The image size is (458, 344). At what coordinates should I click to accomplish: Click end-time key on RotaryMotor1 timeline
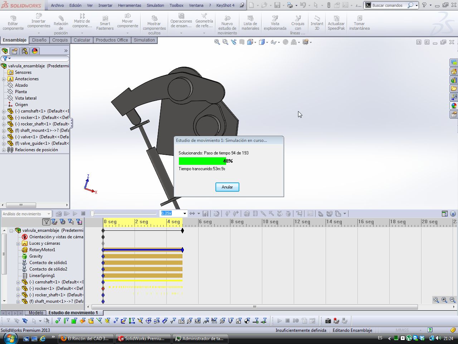[182, 250]
